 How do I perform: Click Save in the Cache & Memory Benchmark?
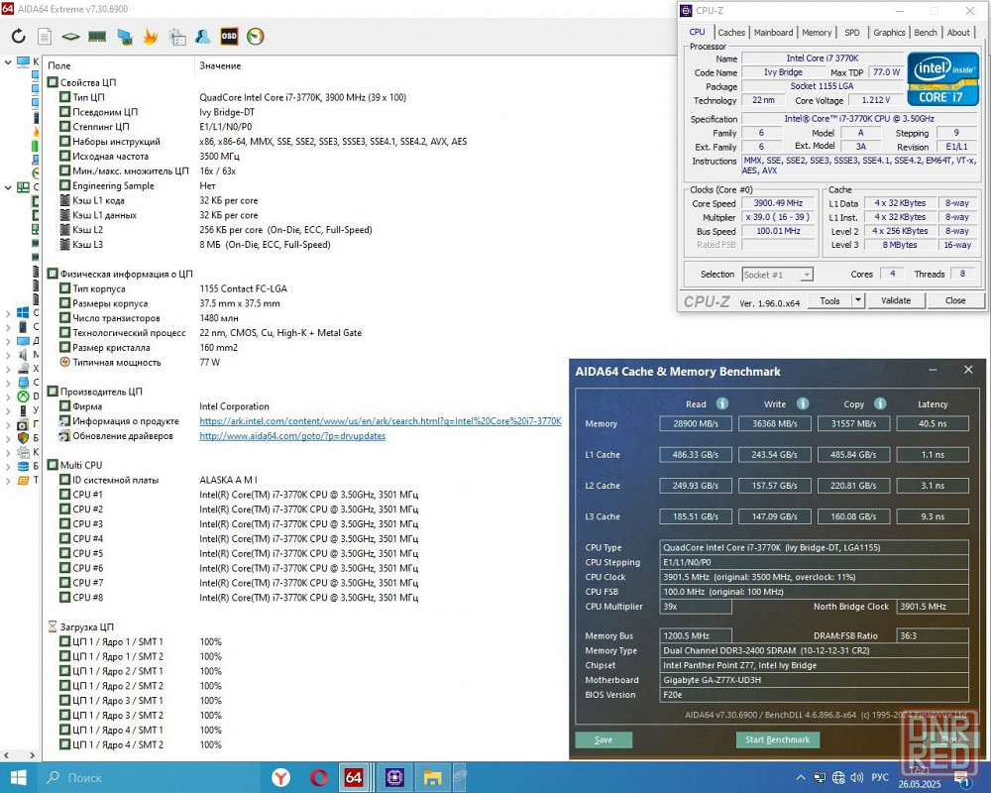(603, 739)
